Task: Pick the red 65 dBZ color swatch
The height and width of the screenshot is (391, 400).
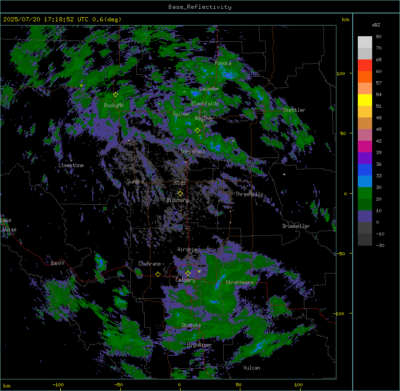Action: click(x=365, y=65)
